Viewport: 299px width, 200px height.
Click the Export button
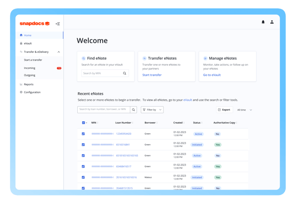point(225,110)
